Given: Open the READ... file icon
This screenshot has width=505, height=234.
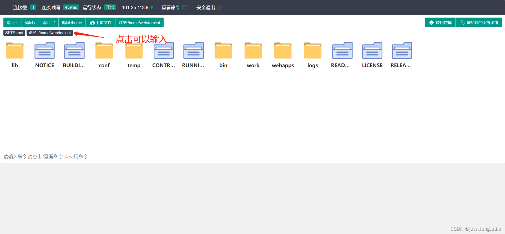Looking at the screenshot, I should (x=342, y=50).
